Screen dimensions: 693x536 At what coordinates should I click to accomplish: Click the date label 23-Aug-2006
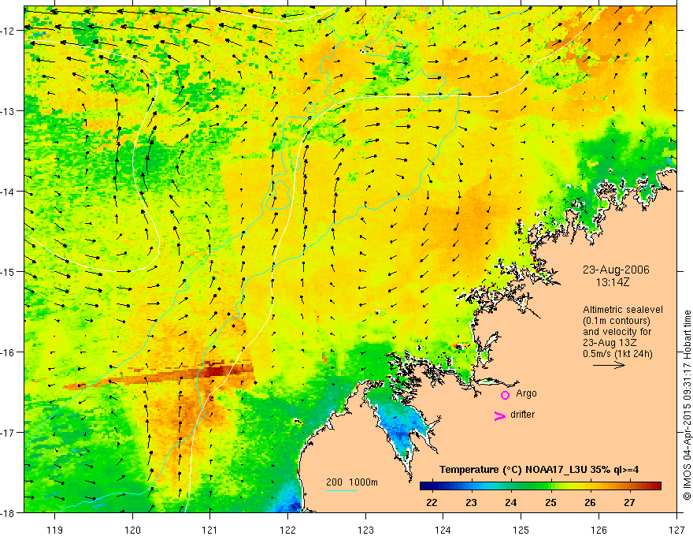point(616,270)
